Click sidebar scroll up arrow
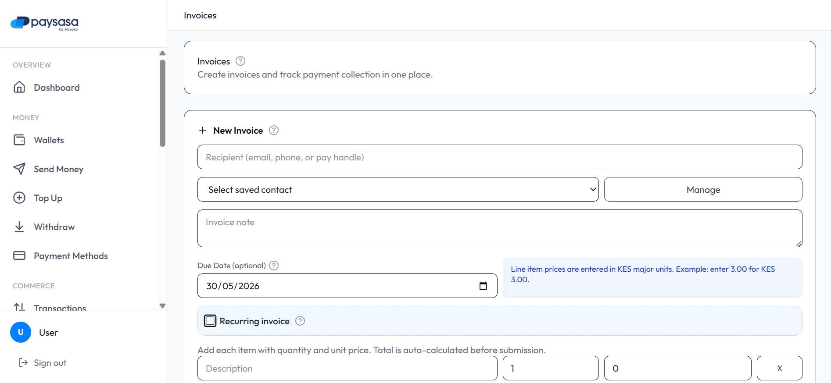This screenshot has height=383, width=831. click(162, 53)
